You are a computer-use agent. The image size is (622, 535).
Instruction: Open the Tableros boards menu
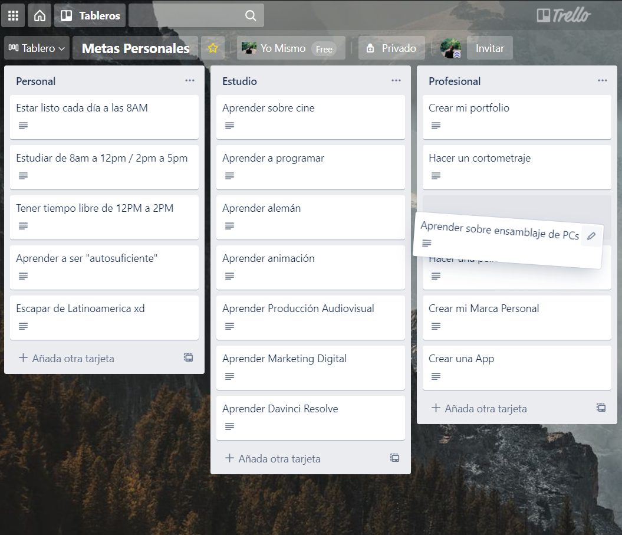click(x=90, y=15)
